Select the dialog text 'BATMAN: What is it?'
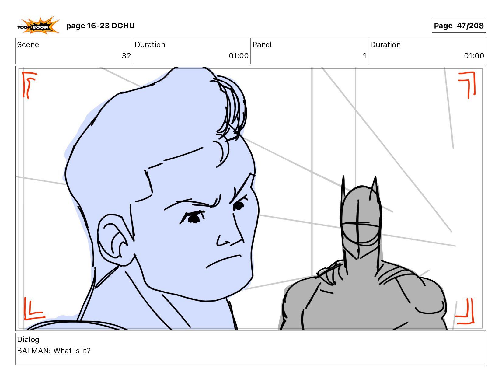 54,351
